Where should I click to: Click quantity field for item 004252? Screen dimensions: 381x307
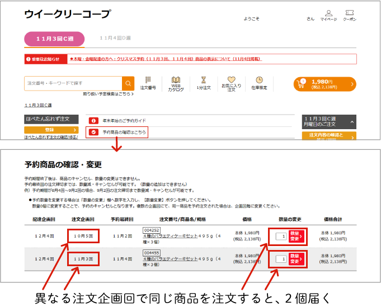pos(281,237)
